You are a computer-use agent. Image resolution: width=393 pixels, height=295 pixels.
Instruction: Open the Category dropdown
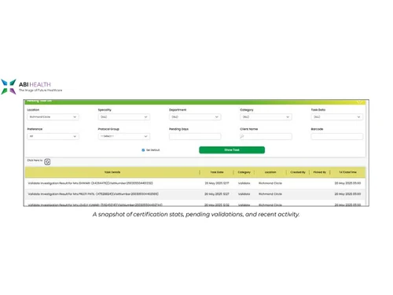click(x=266, y=117)
